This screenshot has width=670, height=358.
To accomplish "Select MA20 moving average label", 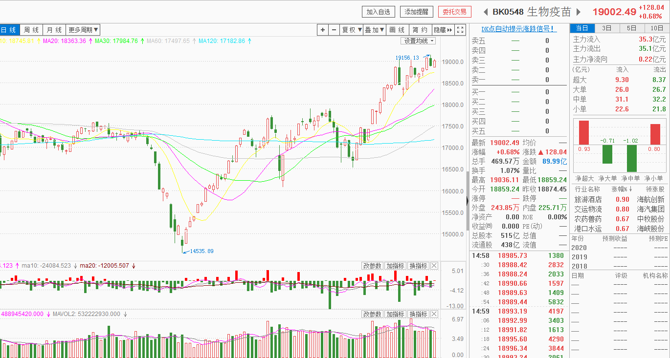I will click(65, 41).
